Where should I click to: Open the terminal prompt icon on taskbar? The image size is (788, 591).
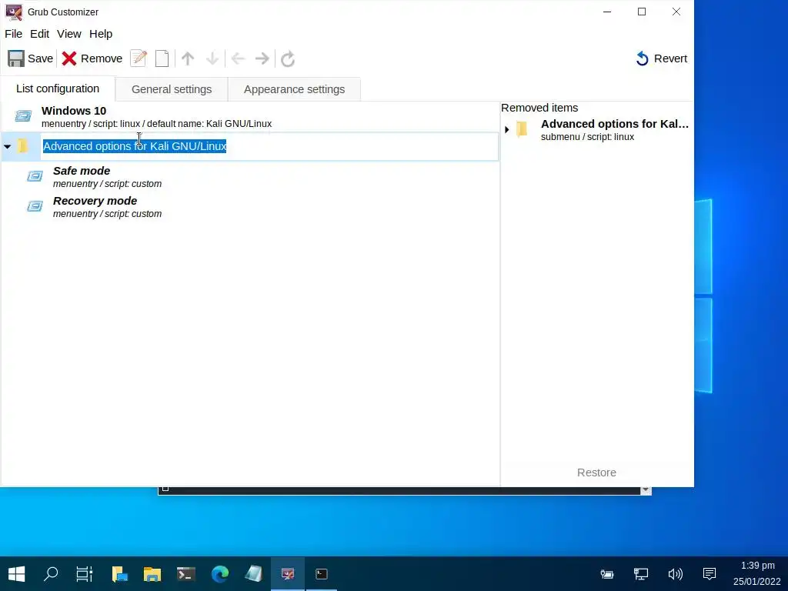pyautogui.click(x=186, y=574)
